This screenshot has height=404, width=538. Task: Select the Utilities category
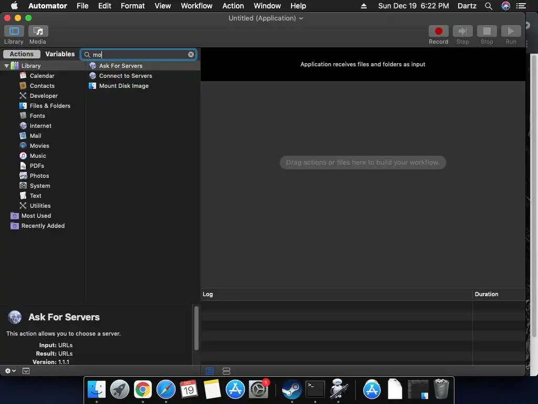pos(43,206)
